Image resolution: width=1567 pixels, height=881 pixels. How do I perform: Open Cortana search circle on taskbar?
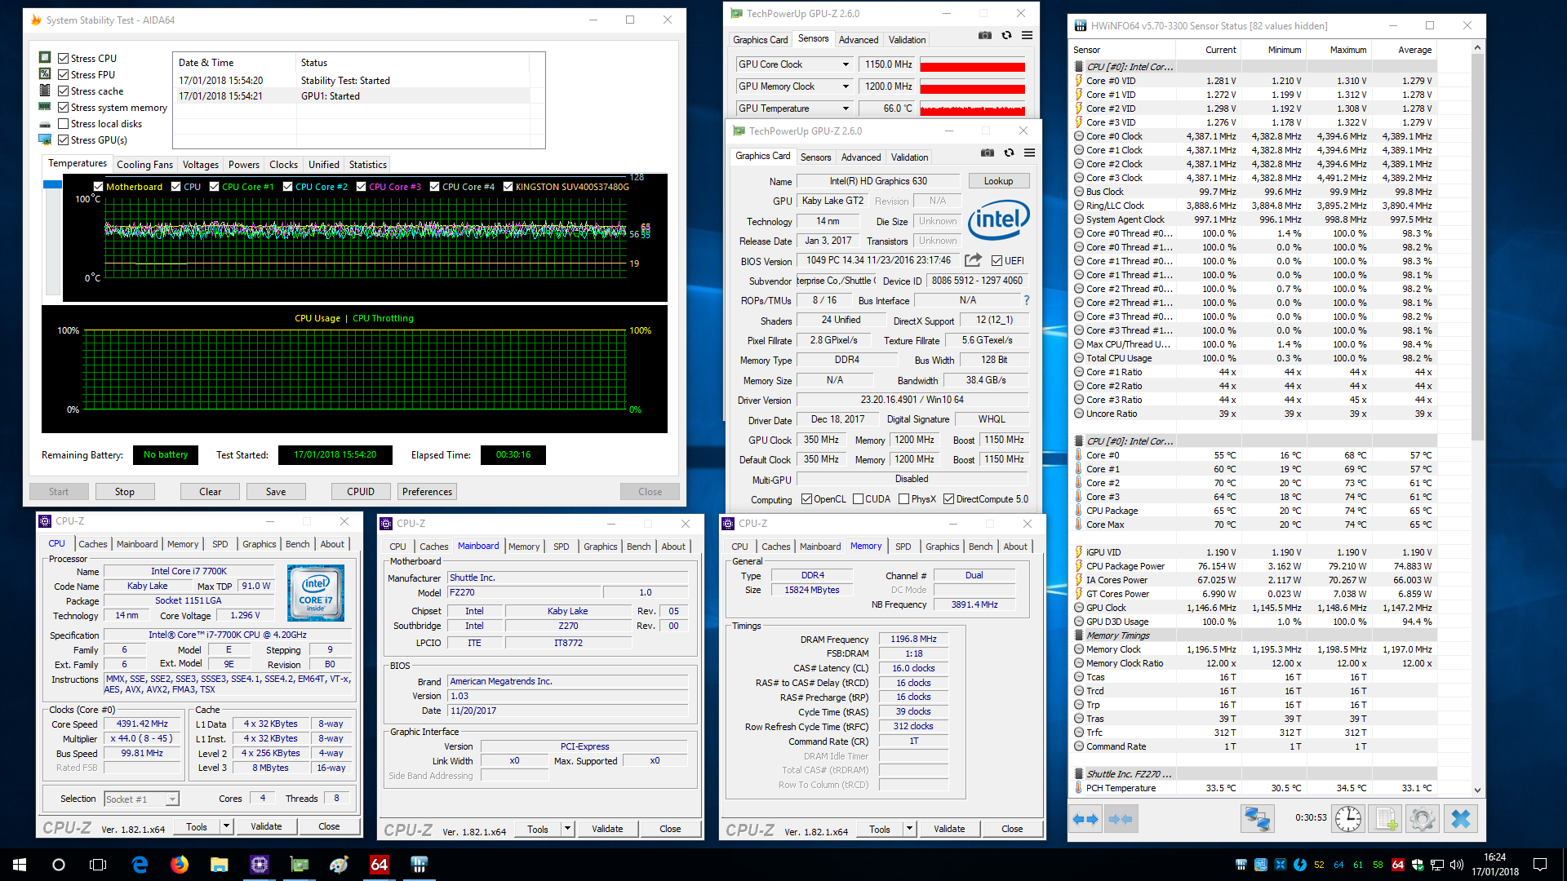(59, 865)
